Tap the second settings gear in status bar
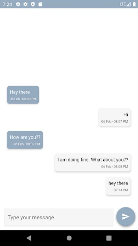 pyautogui.click(x=25, y=4)
